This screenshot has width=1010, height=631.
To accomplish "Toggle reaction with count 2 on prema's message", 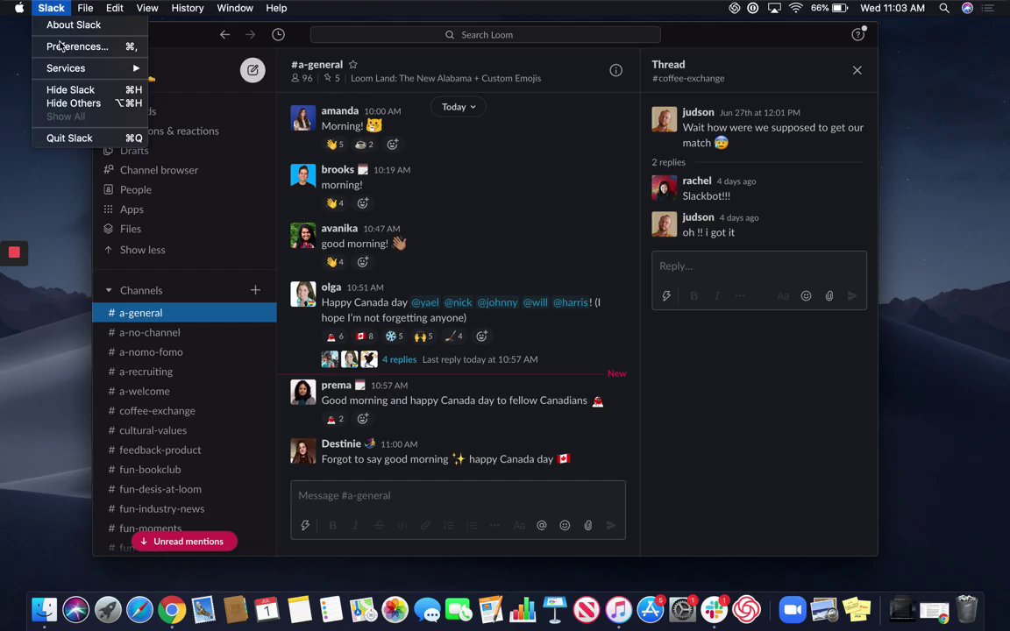I will coord(334,419).
